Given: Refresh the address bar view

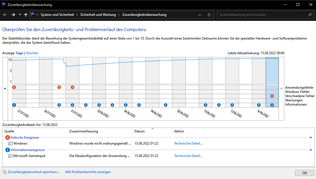Looking at the screenshot, I should (x=209, y=15).
